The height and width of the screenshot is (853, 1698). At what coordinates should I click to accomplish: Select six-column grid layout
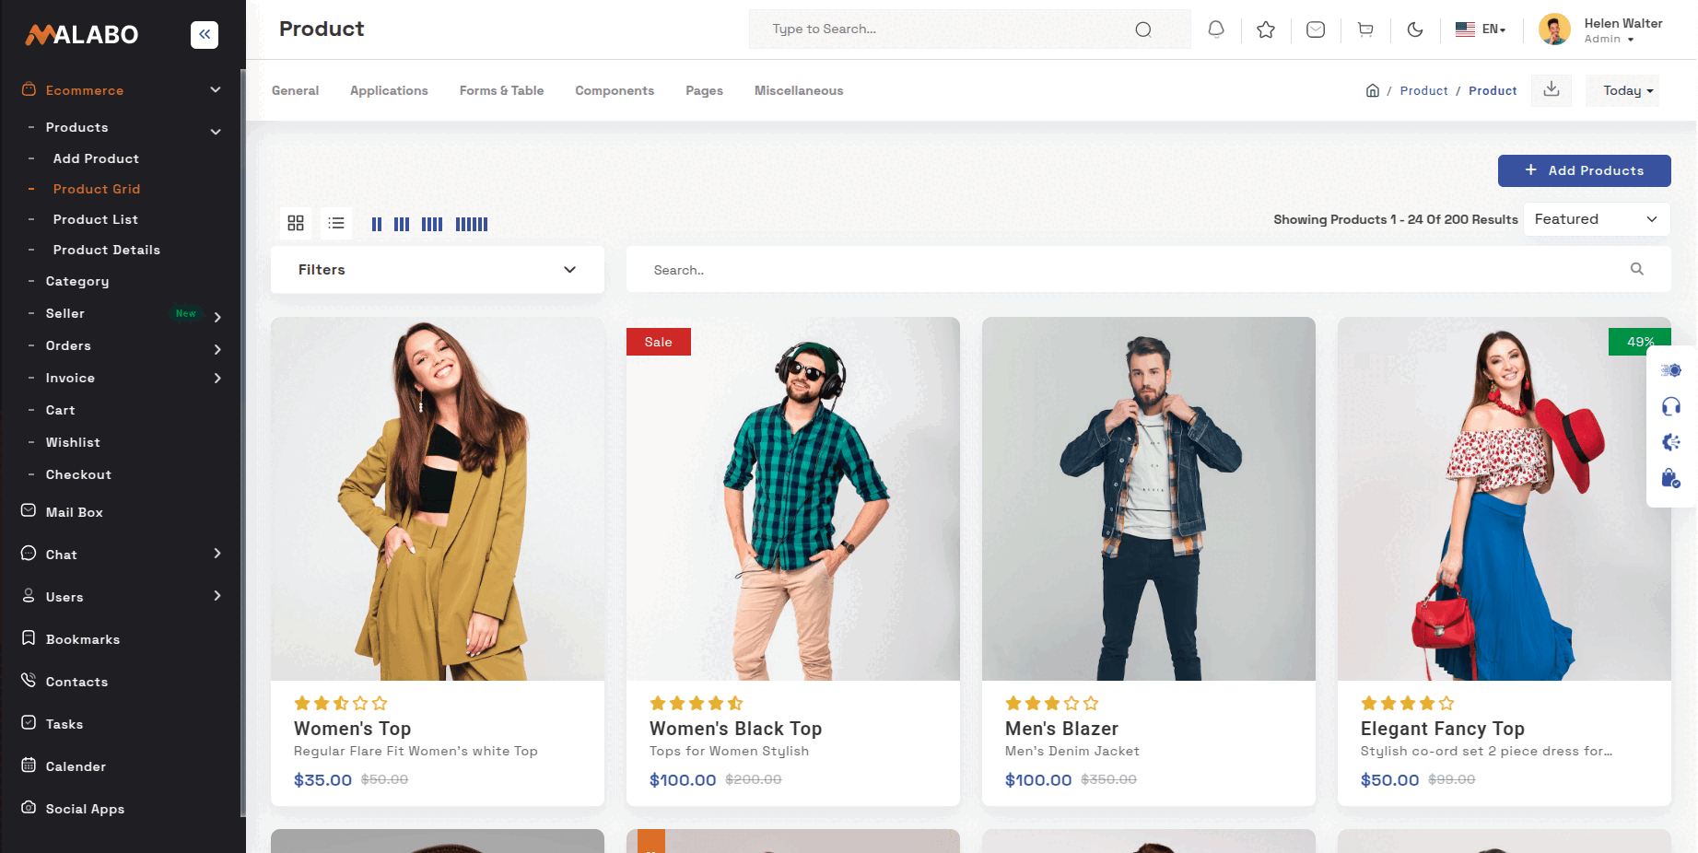click(472, 224)
